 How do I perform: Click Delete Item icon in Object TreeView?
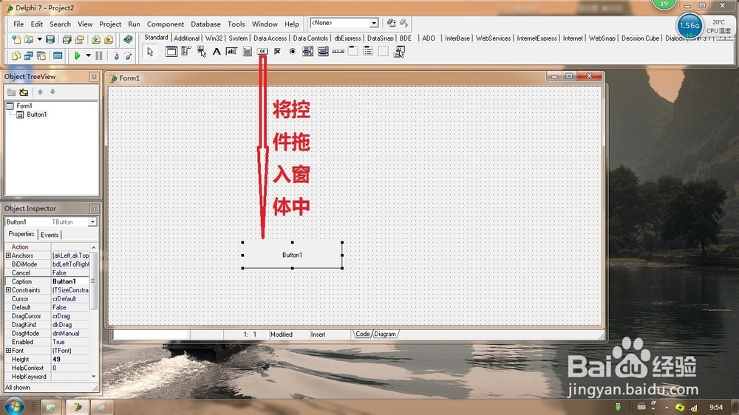point(24,92)
